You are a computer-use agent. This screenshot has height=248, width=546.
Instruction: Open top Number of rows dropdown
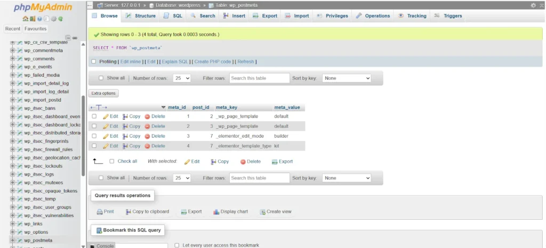182,78
